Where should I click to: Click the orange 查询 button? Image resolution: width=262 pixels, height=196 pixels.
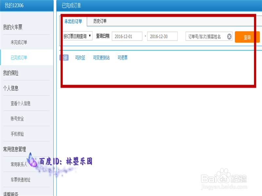(247, 37)
